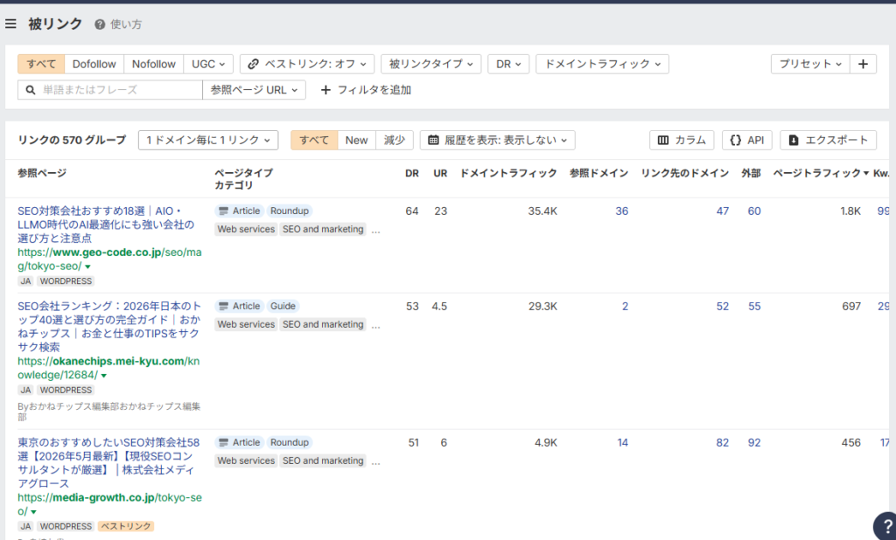Select the すべて link-type filter
Viewport: 896px width, 540px height.
(41, 64)
